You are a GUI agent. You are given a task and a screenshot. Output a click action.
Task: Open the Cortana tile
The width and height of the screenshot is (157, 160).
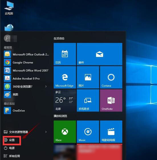point(111,77)
